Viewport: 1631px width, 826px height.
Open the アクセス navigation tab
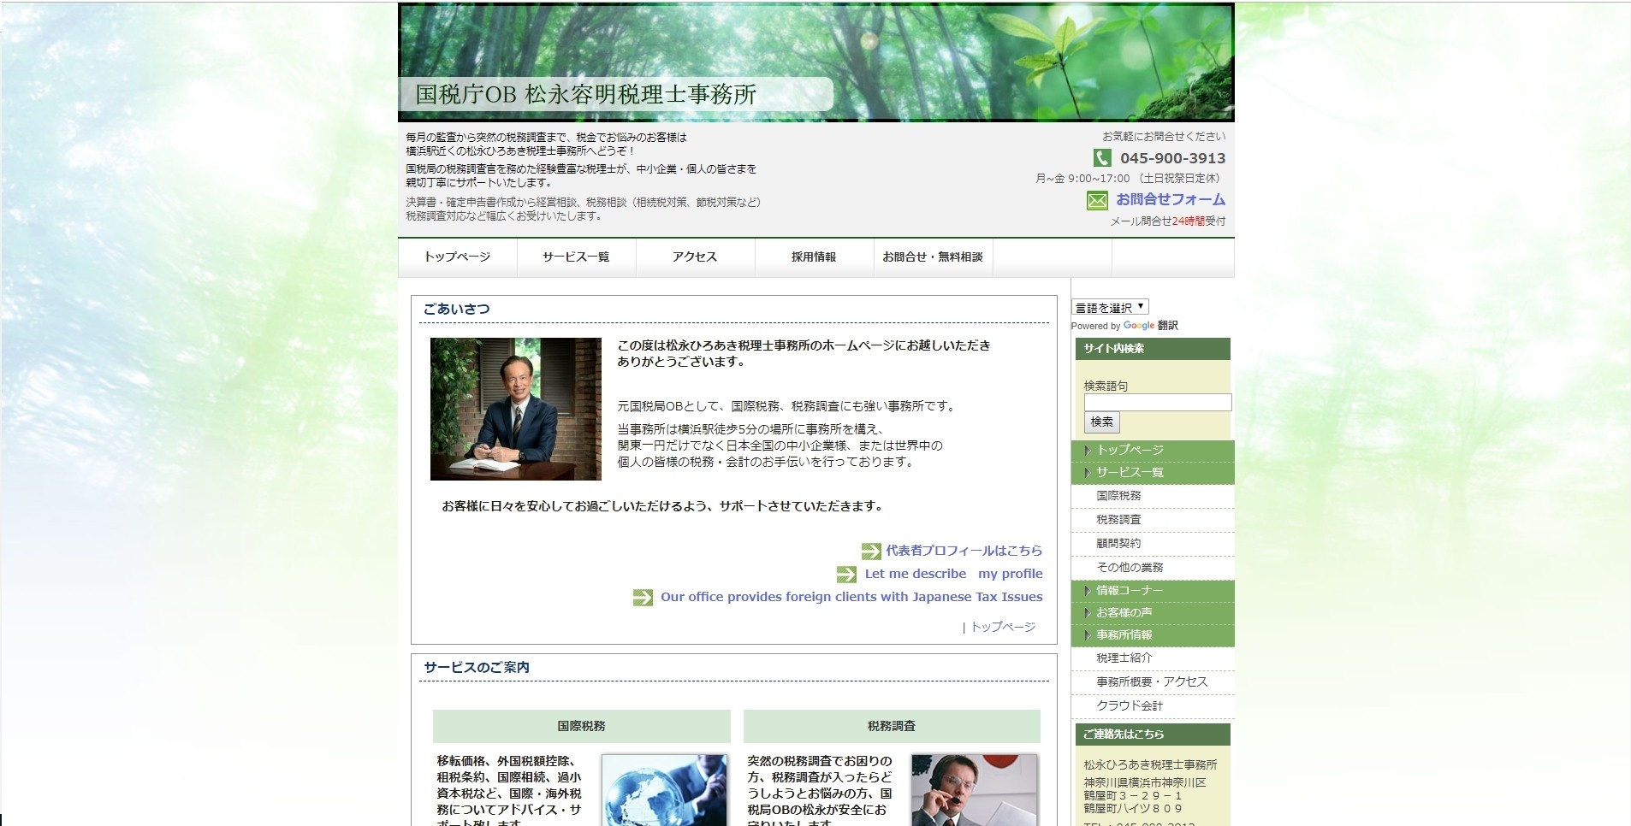click(x=695, y=257)
